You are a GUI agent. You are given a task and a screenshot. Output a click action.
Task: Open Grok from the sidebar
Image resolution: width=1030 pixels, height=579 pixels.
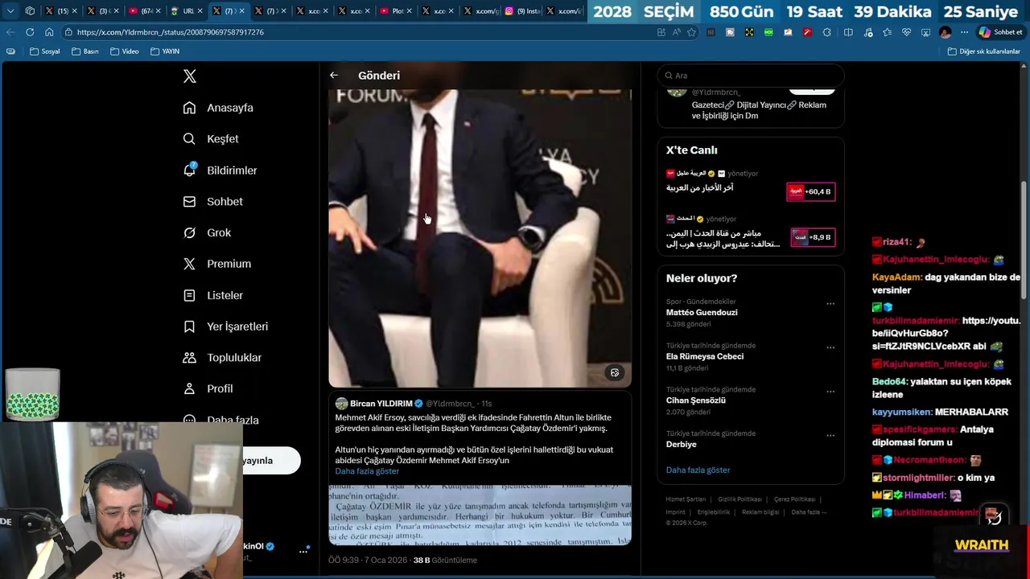207,232
